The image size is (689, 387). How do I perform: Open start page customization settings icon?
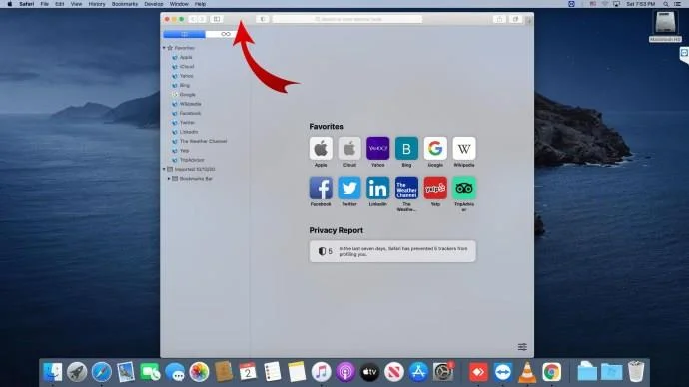[x=522, y=347]
